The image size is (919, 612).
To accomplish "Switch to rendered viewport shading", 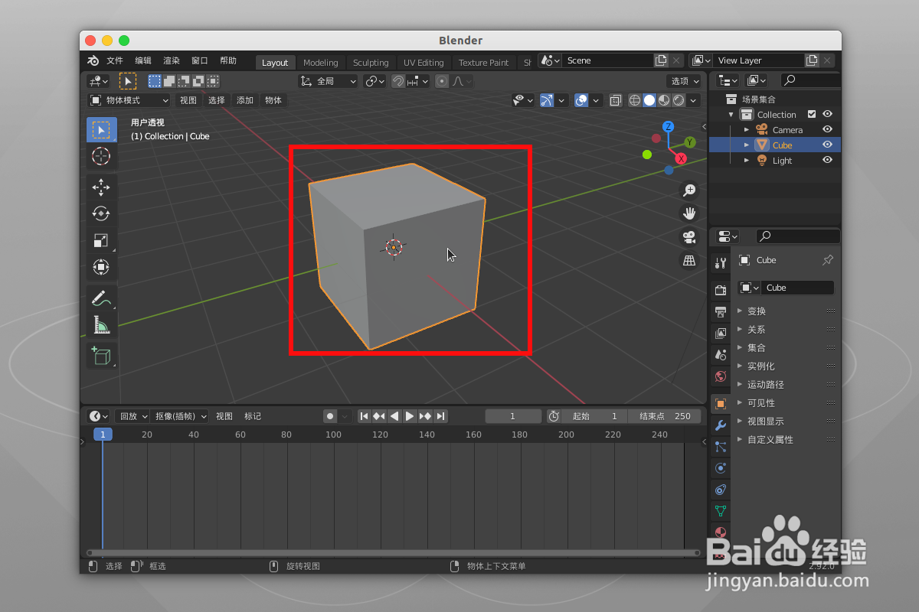I will 679,100.
